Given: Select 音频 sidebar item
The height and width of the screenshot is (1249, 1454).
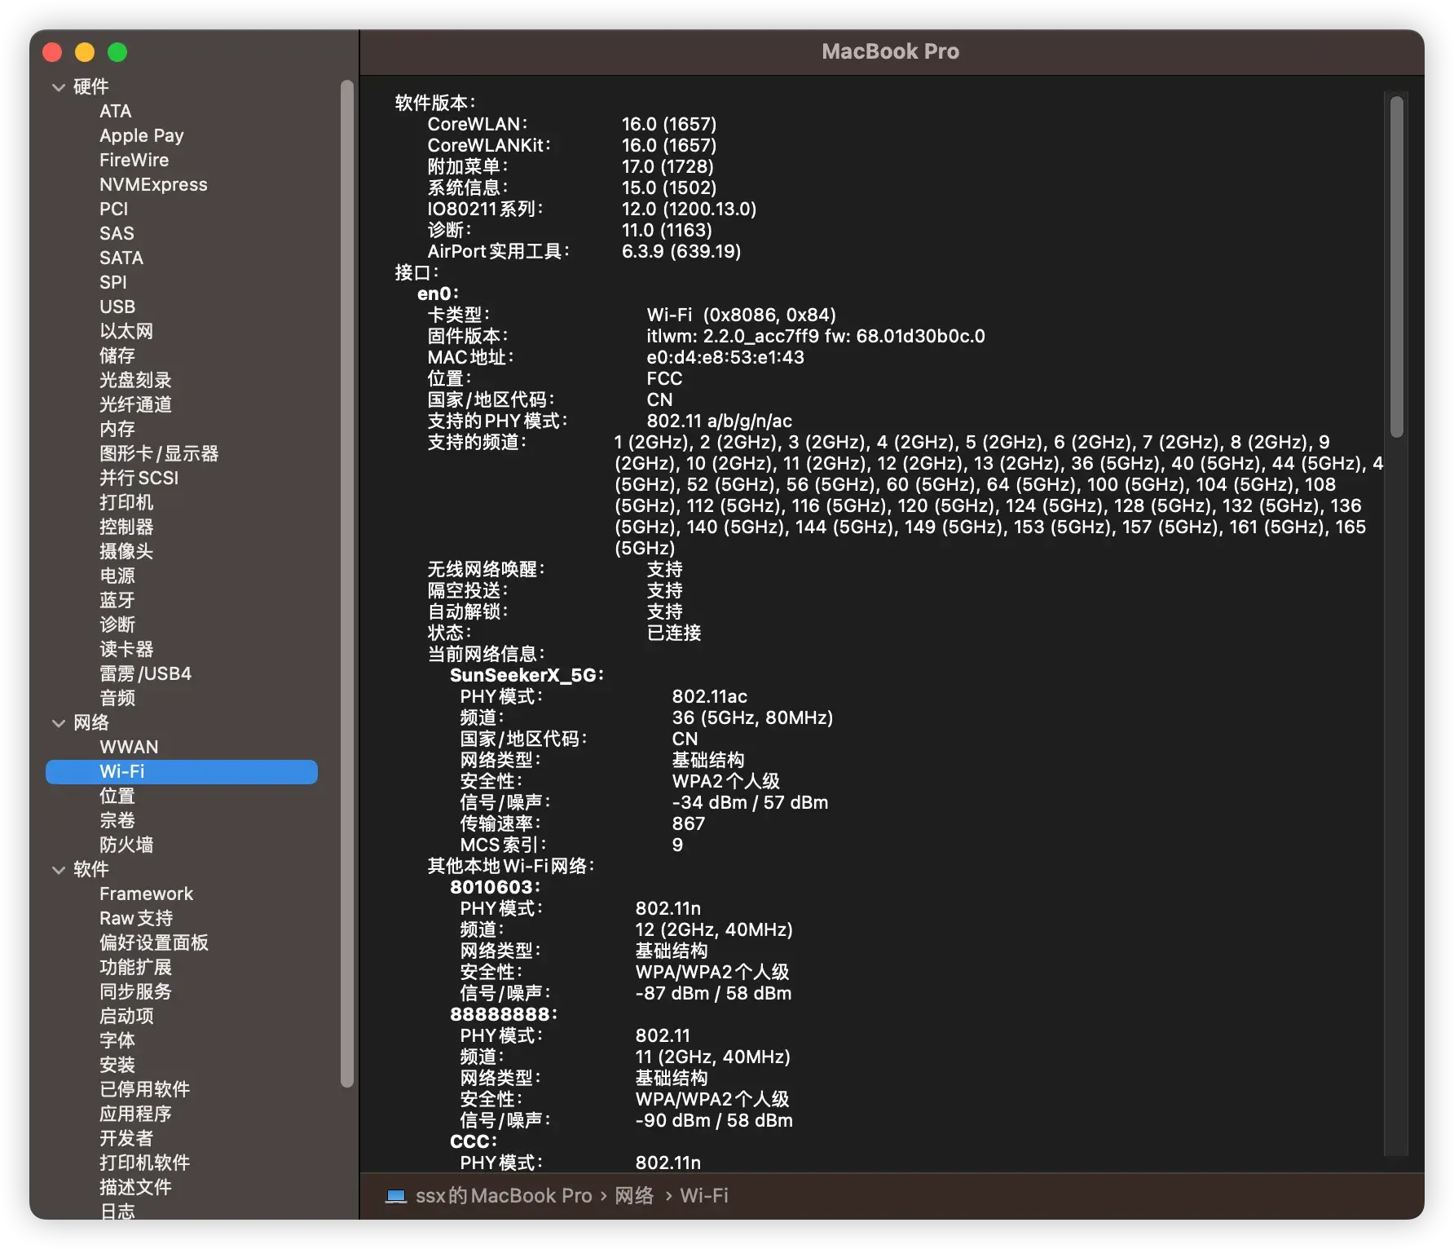Looking at the screenshot, I should point(117,699).
